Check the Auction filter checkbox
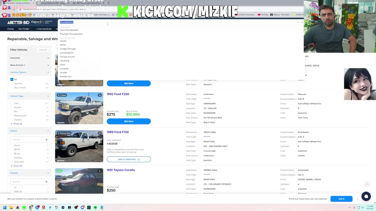Screen dimensions: 376x211 [x=12, y=84]
